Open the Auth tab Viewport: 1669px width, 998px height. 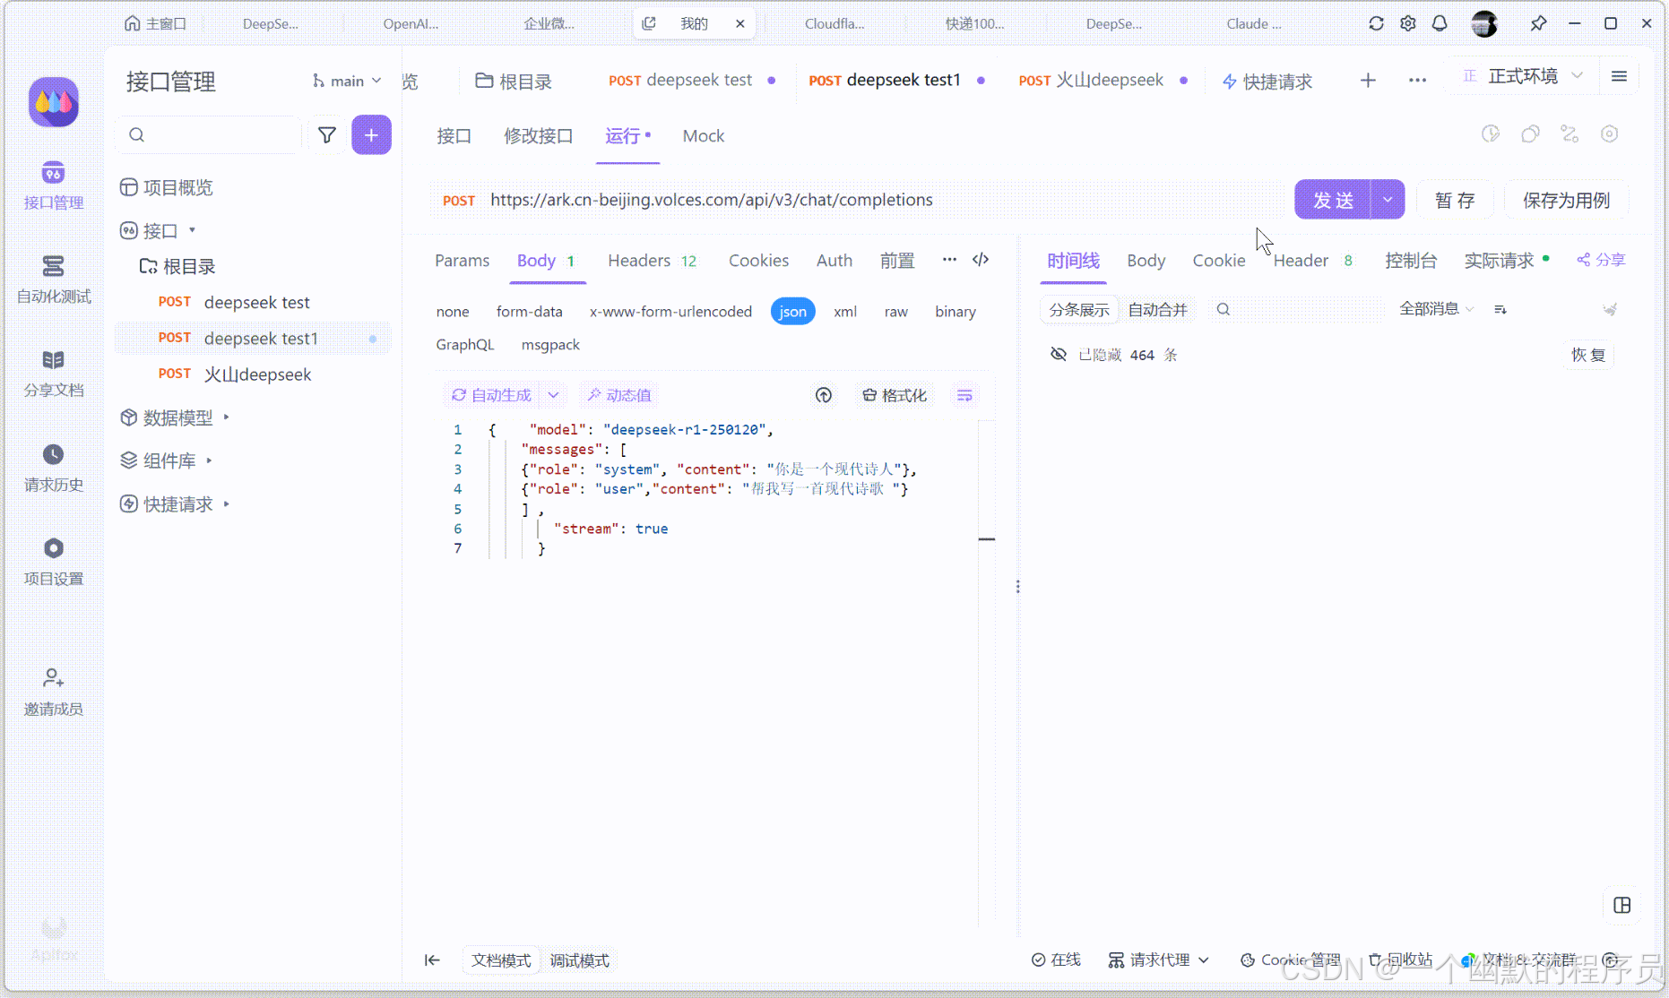834,261
